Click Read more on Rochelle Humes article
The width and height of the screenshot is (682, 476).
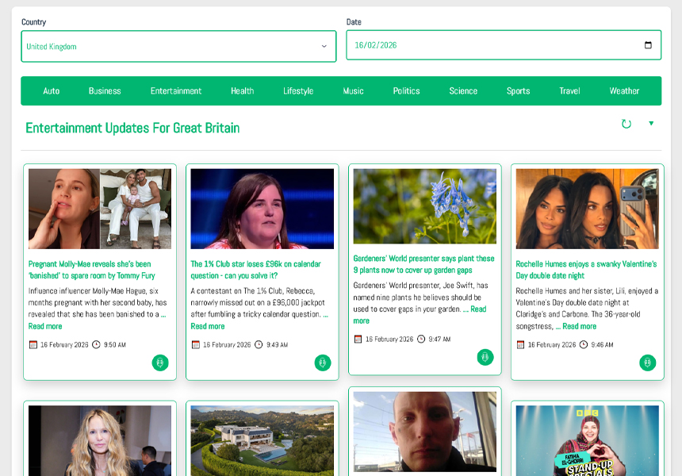coord(580,326)
